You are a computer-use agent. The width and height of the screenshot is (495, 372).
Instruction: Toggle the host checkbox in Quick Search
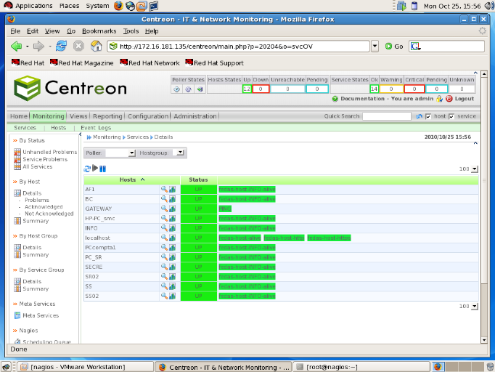coord(428,116)
